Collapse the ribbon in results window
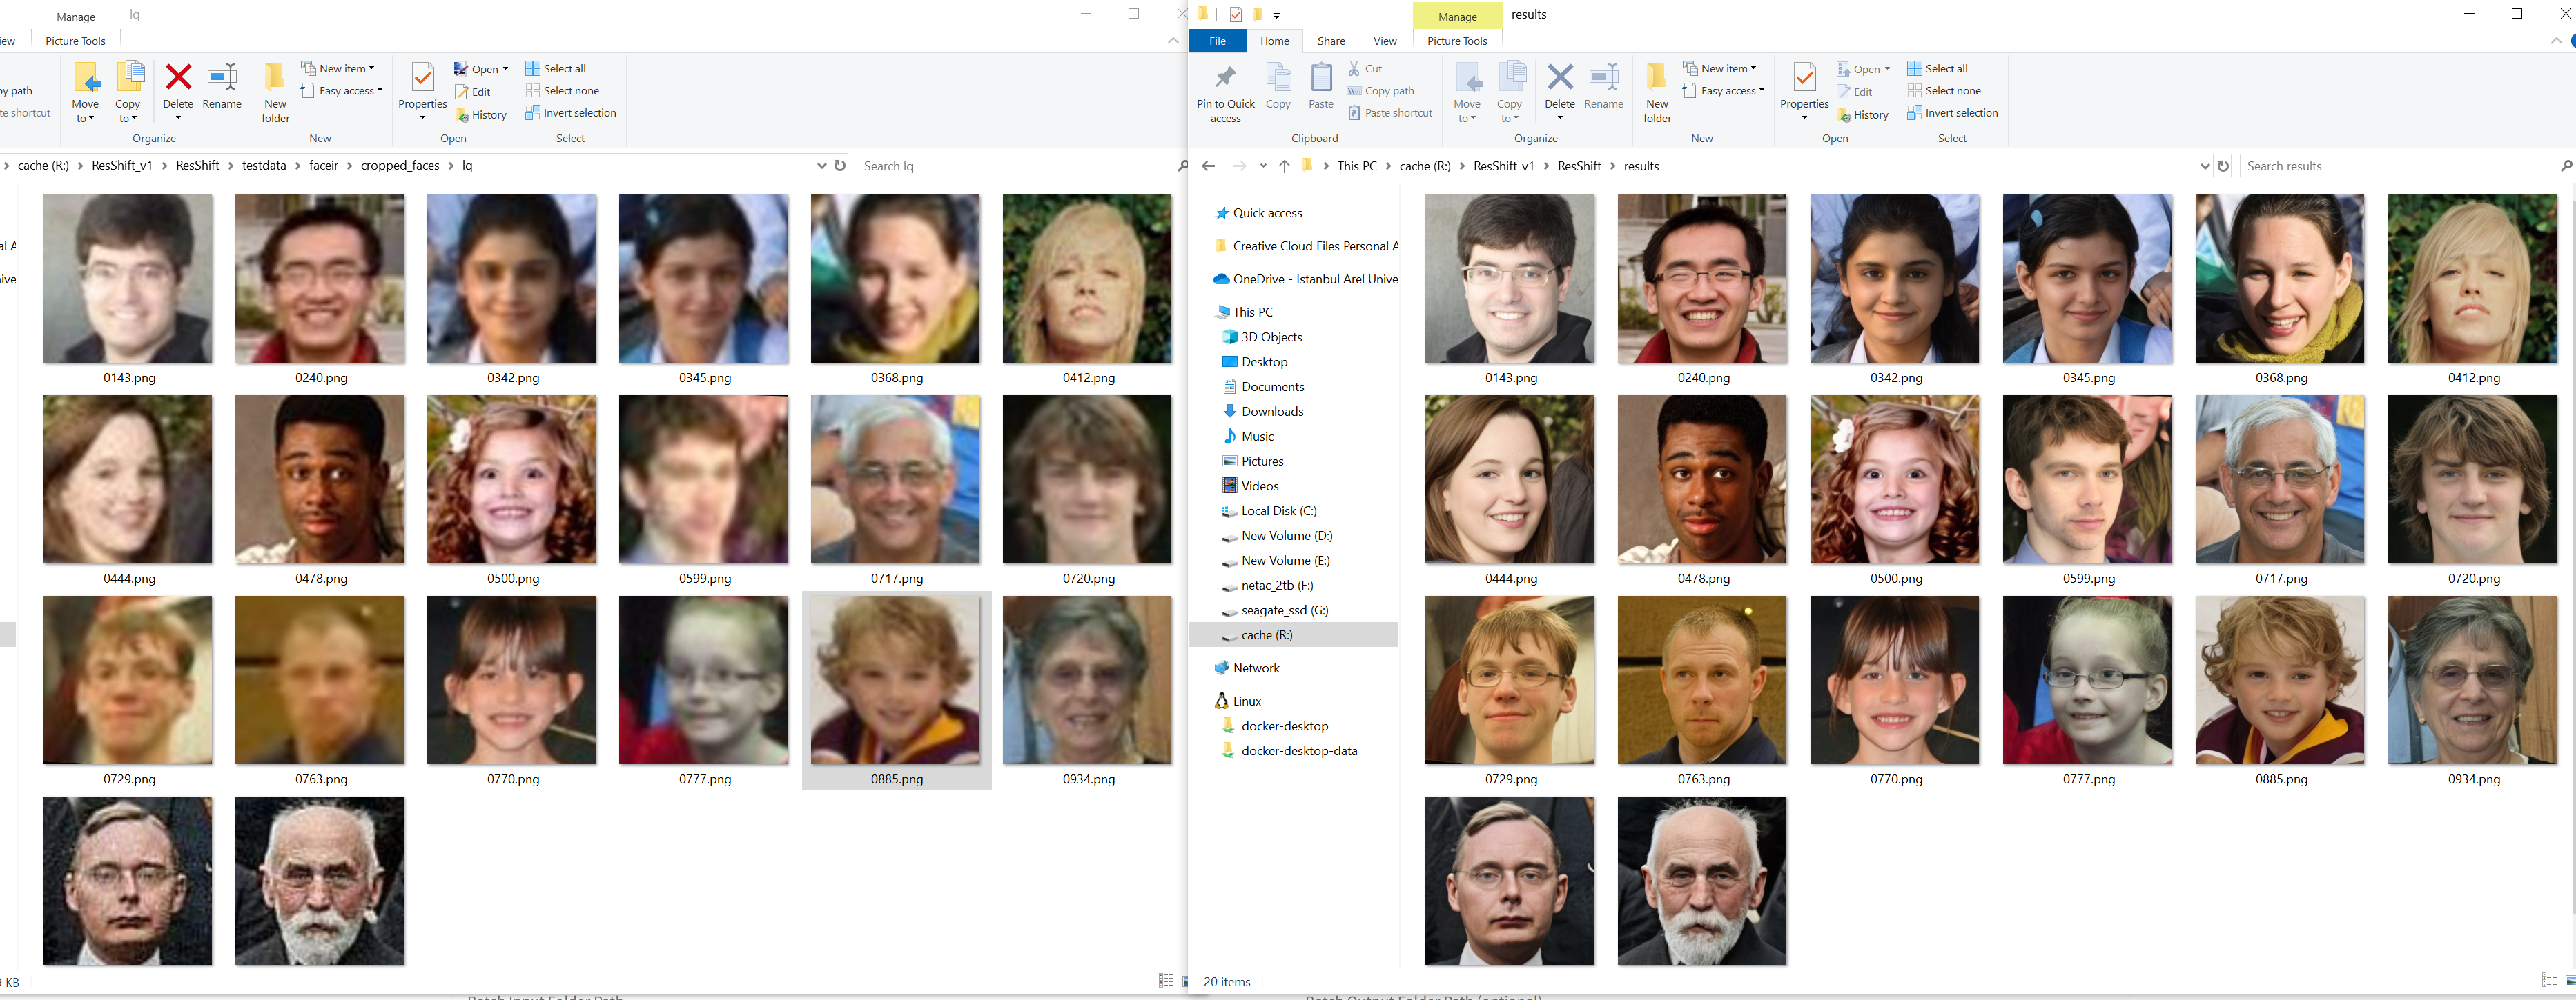Viewport: 2576px width, 1000px height. (x=2556, y=41)
